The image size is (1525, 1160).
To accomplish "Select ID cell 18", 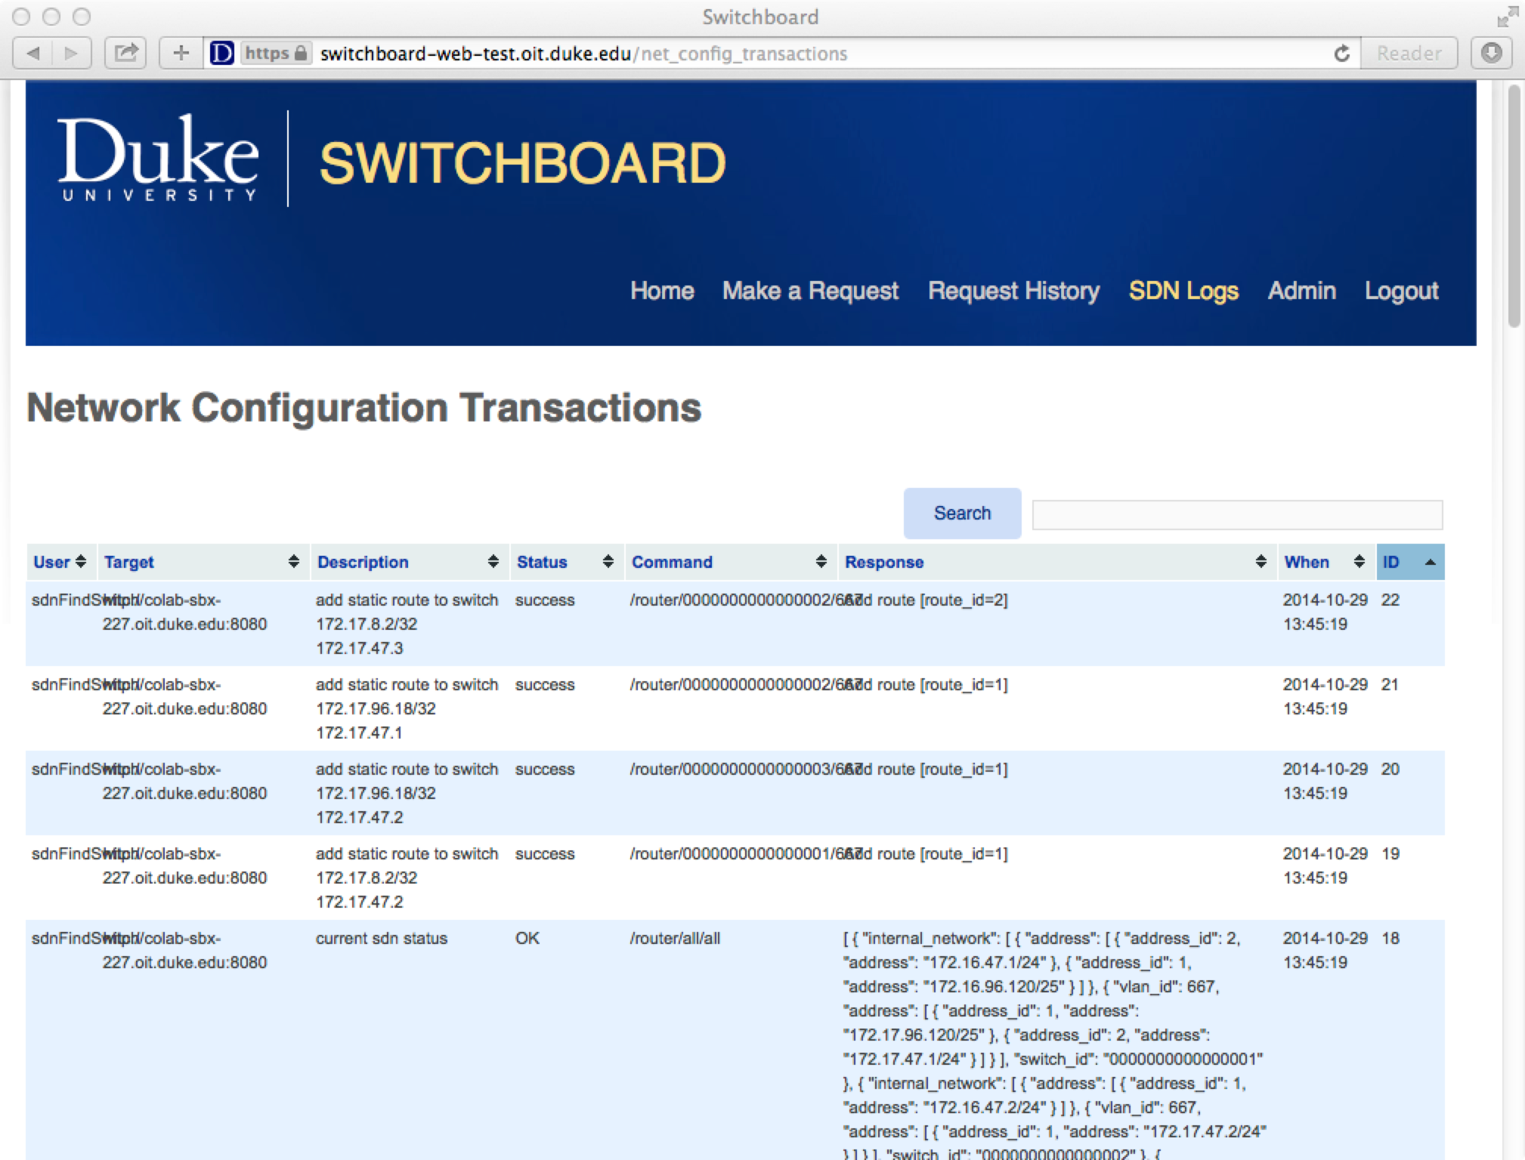I will (x=1390, y=939).
